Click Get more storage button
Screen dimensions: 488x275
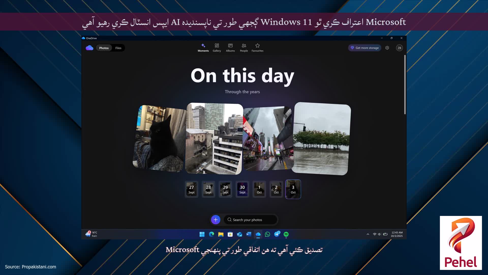click(364, 48)
